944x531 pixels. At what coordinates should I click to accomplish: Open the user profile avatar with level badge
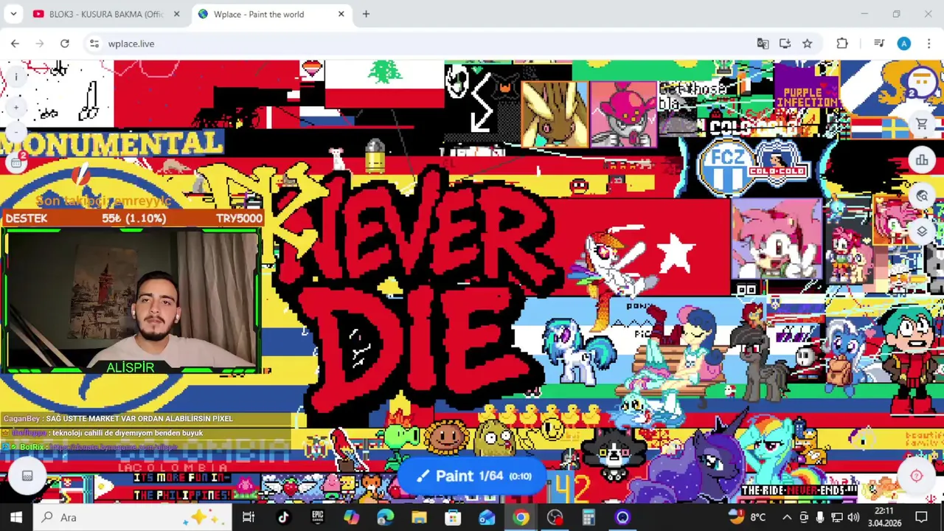point(921,82)
